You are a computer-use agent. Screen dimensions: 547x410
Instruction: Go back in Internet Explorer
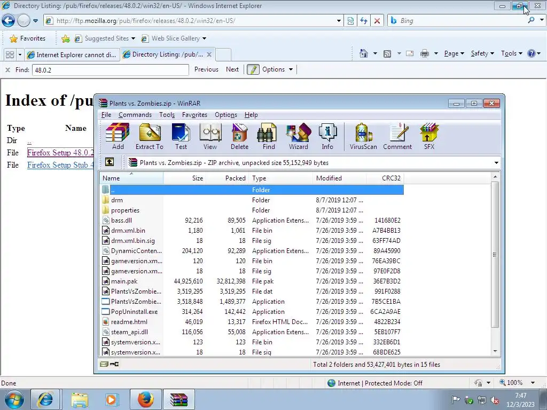[9, 21]
